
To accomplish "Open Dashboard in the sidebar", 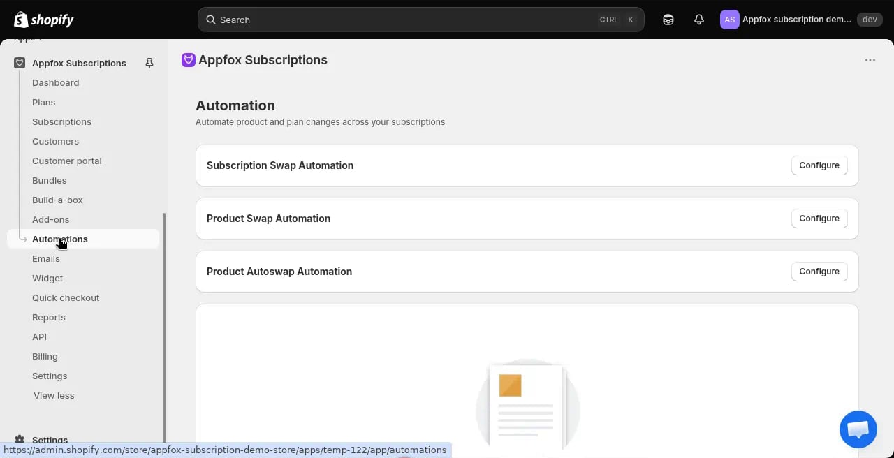I will (x=55, y=82).
